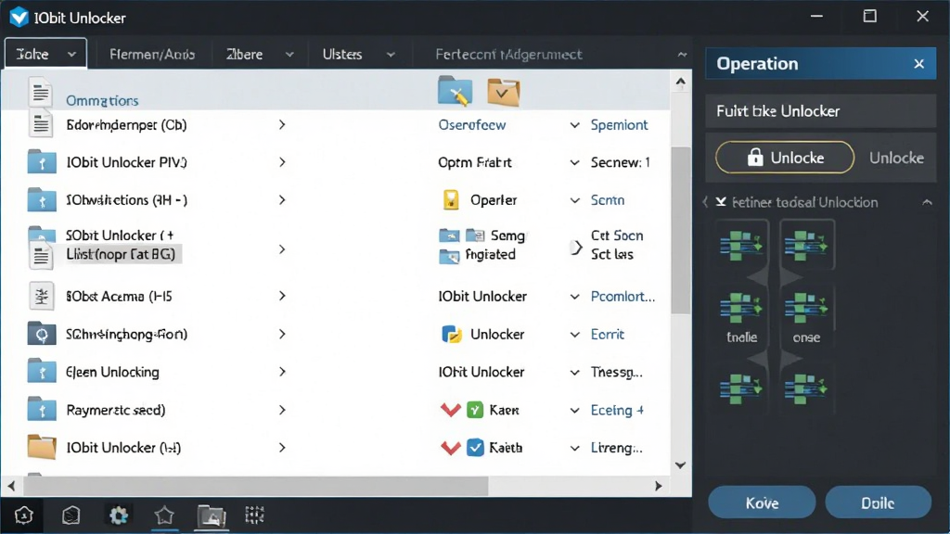This screenshot has height=534, width=950.
Task: Click the vertical scrollbar thumb
Action: [x=680, y=230]
